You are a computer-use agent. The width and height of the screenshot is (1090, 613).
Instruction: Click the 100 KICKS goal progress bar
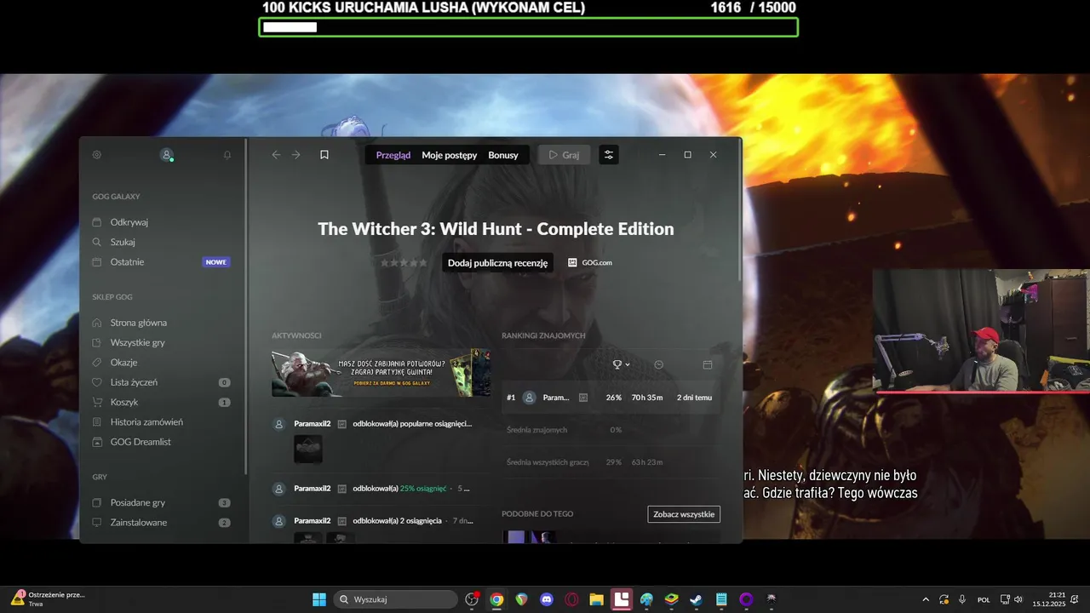click(528, 27)
